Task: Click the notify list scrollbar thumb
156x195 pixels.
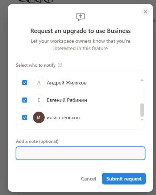Action: pyautogui.click(x=142, y=110)
